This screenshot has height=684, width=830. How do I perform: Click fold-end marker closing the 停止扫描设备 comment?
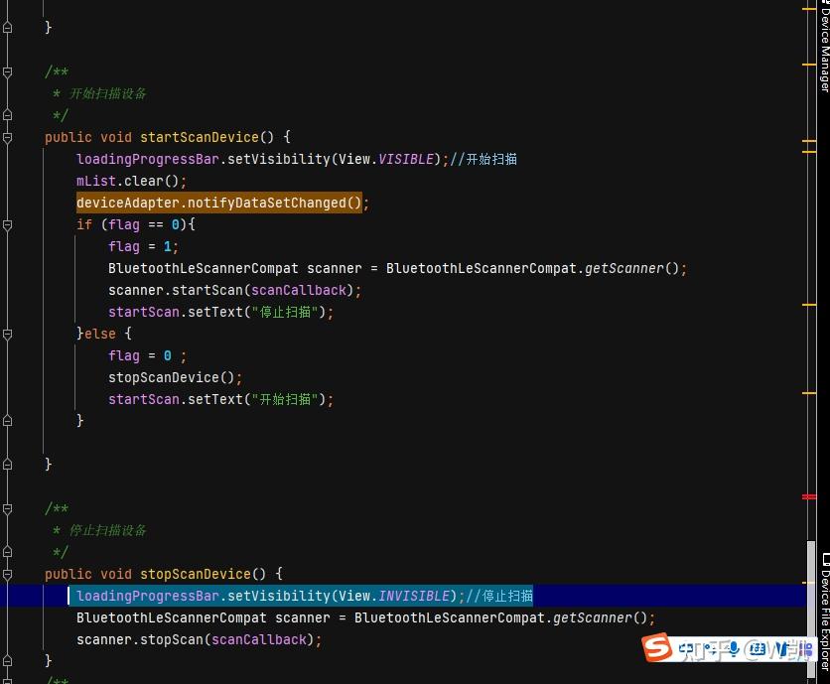(7, 552)
